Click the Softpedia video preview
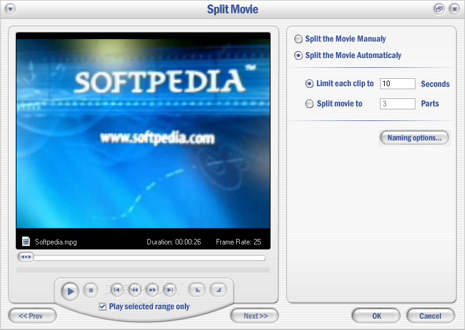The width and height of the screenshot is (465, 330). pos(143,134)
